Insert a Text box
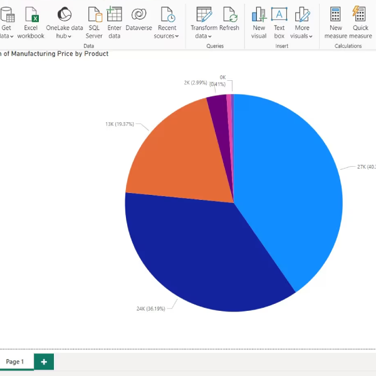The image size is (376, 376). (279, 23)
